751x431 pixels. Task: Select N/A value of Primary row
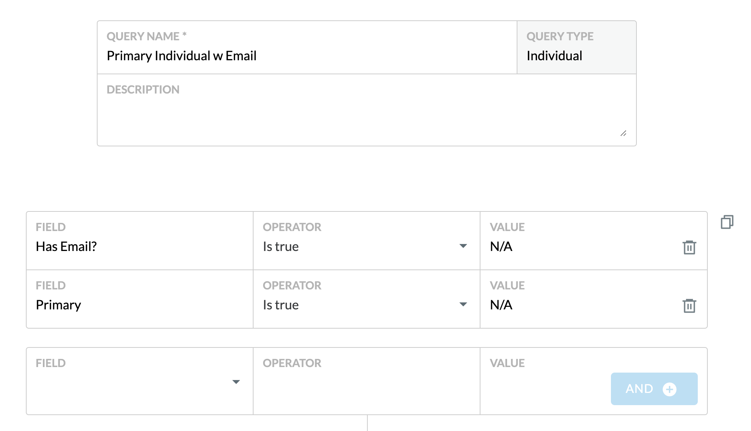[501, 305]
